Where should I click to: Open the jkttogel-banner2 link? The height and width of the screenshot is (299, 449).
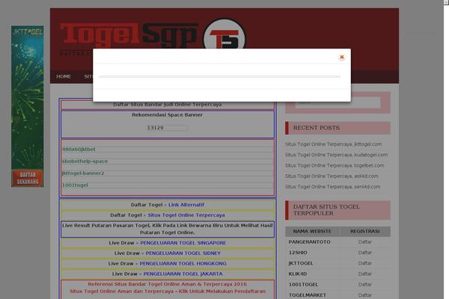pyautogui.click(x=83, y=173)
